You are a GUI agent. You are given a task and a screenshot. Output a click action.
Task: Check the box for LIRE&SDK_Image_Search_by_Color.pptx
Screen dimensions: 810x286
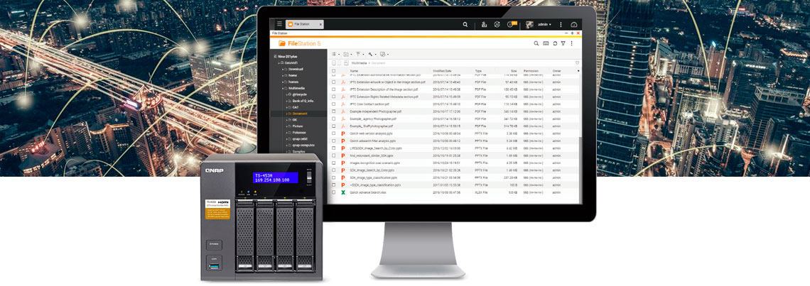tap(334, 148)
